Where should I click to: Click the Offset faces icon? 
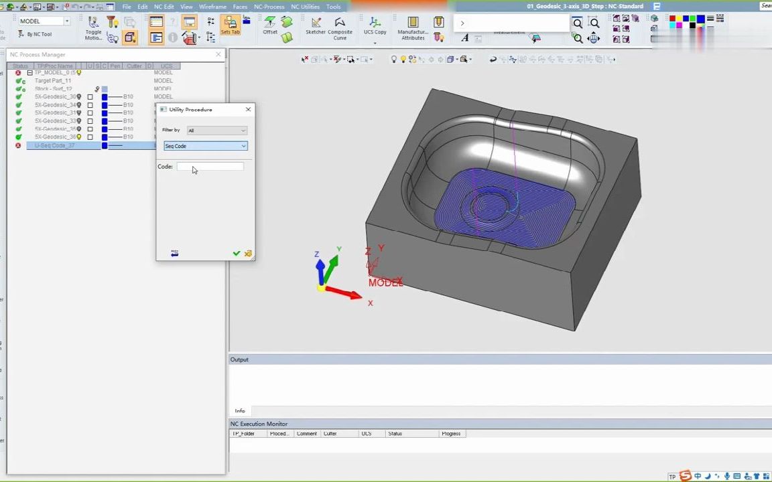pyautogui.click(x=270, y=25)
